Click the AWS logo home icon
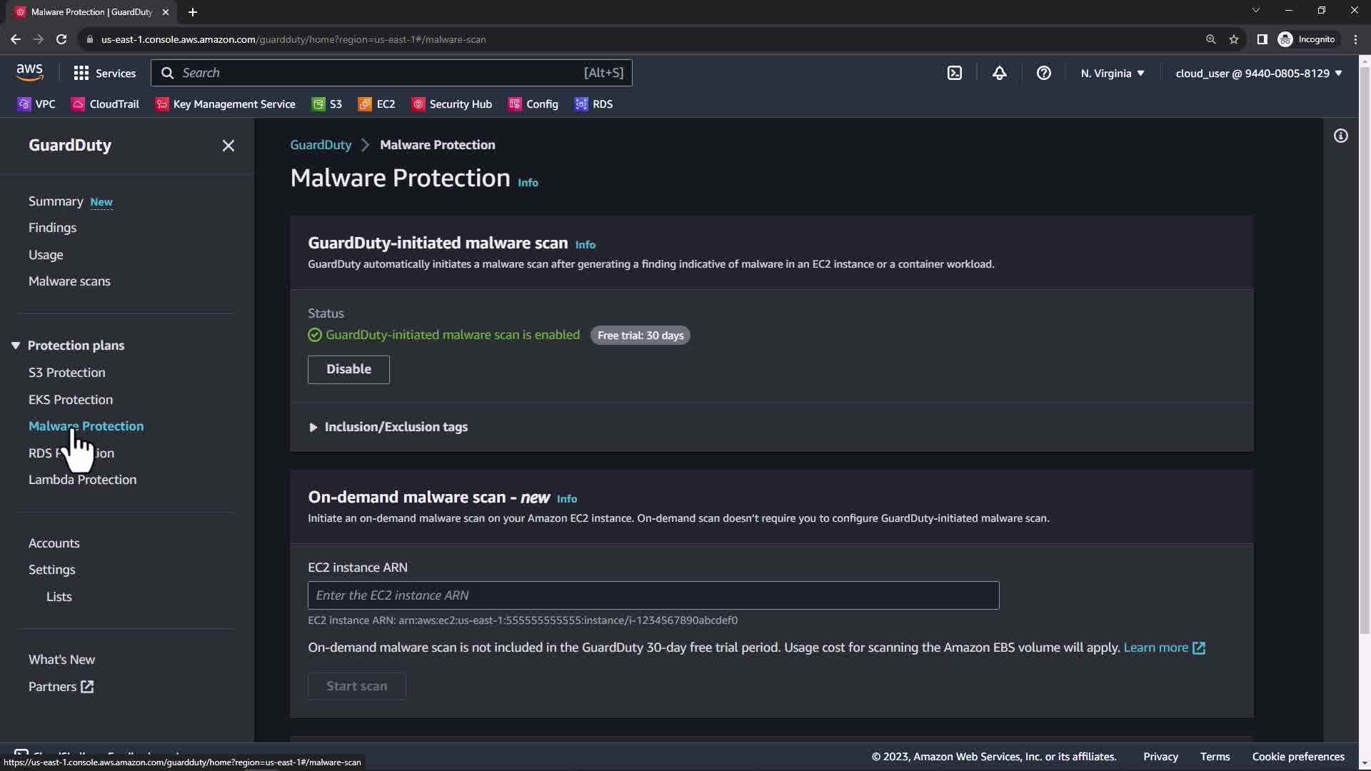 tap(29, 72)
